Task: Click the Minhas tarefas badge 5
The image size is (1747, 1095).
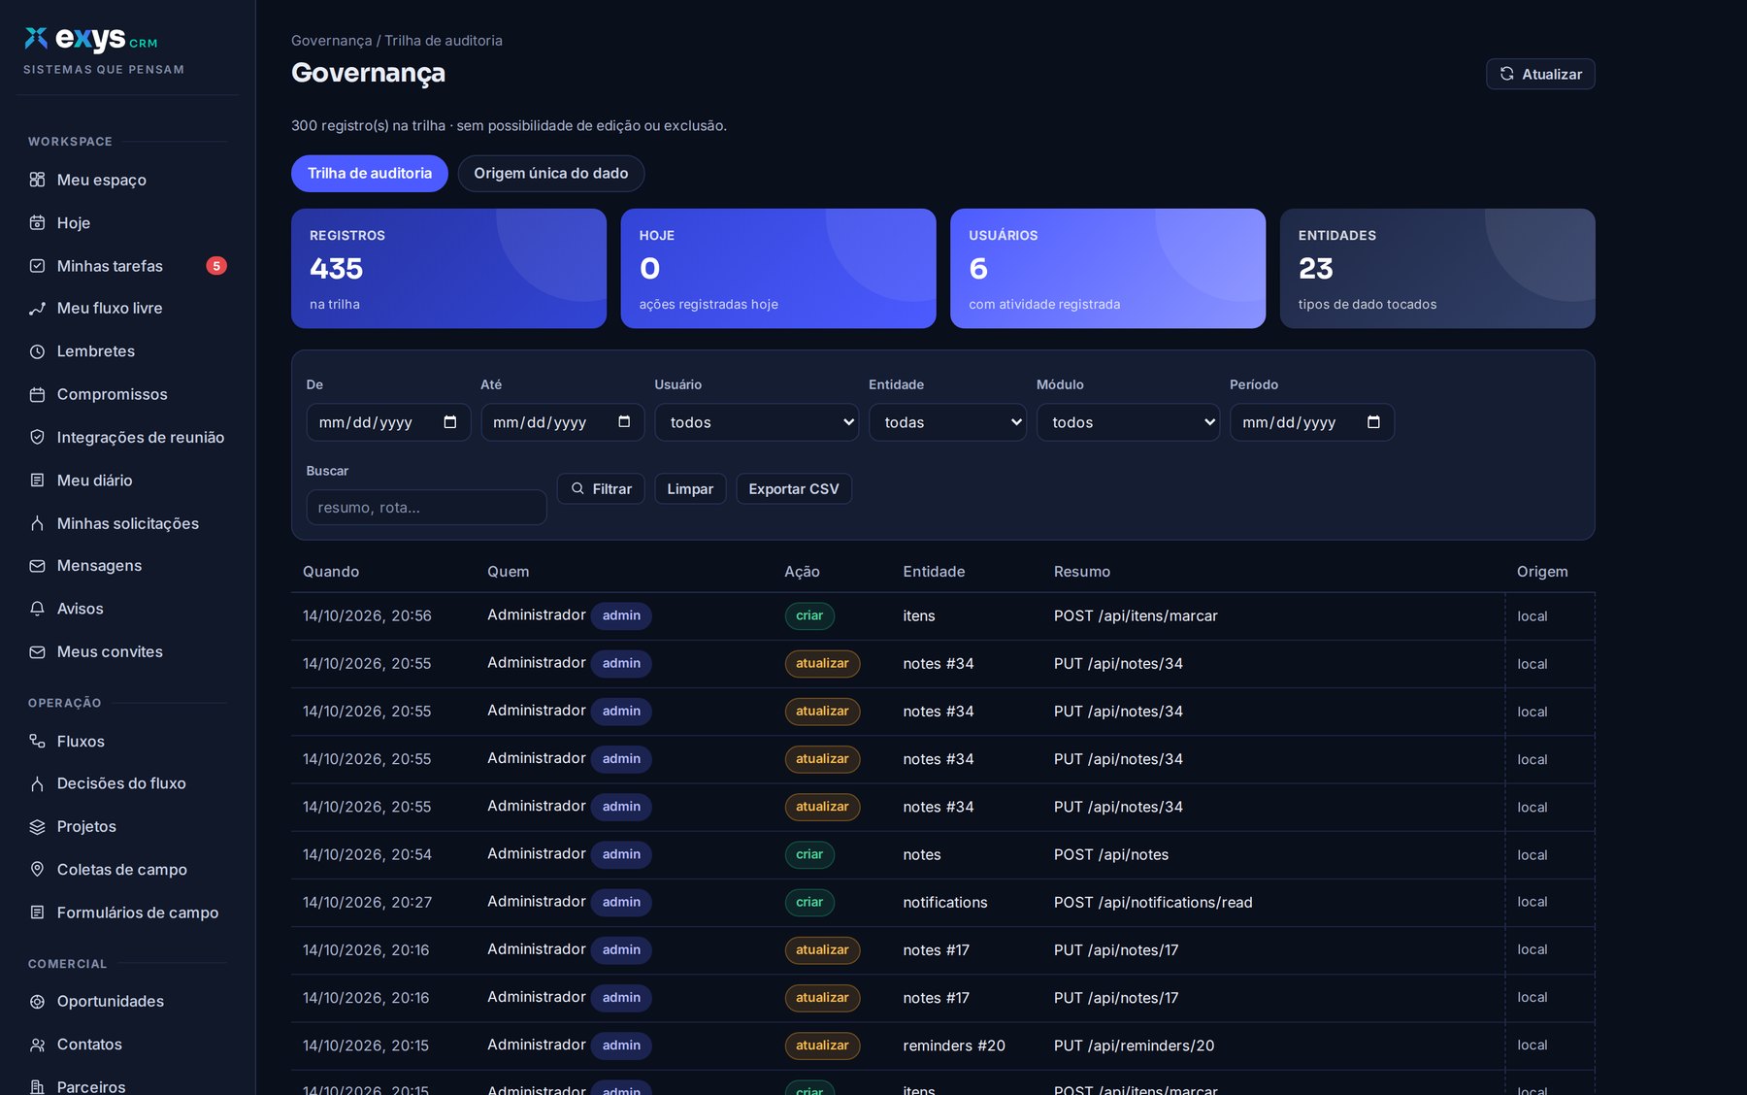Action: click(216, 266)
